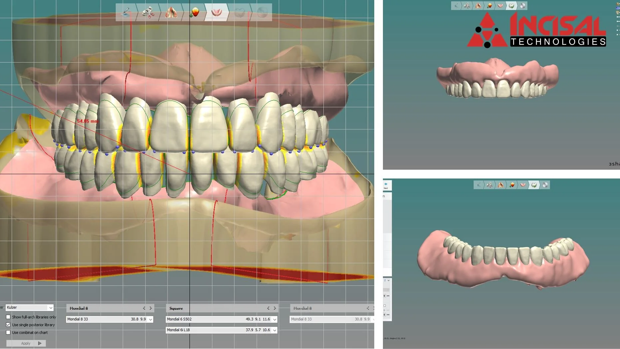Select the model preparation step with scissors icon

click(148, 13)
